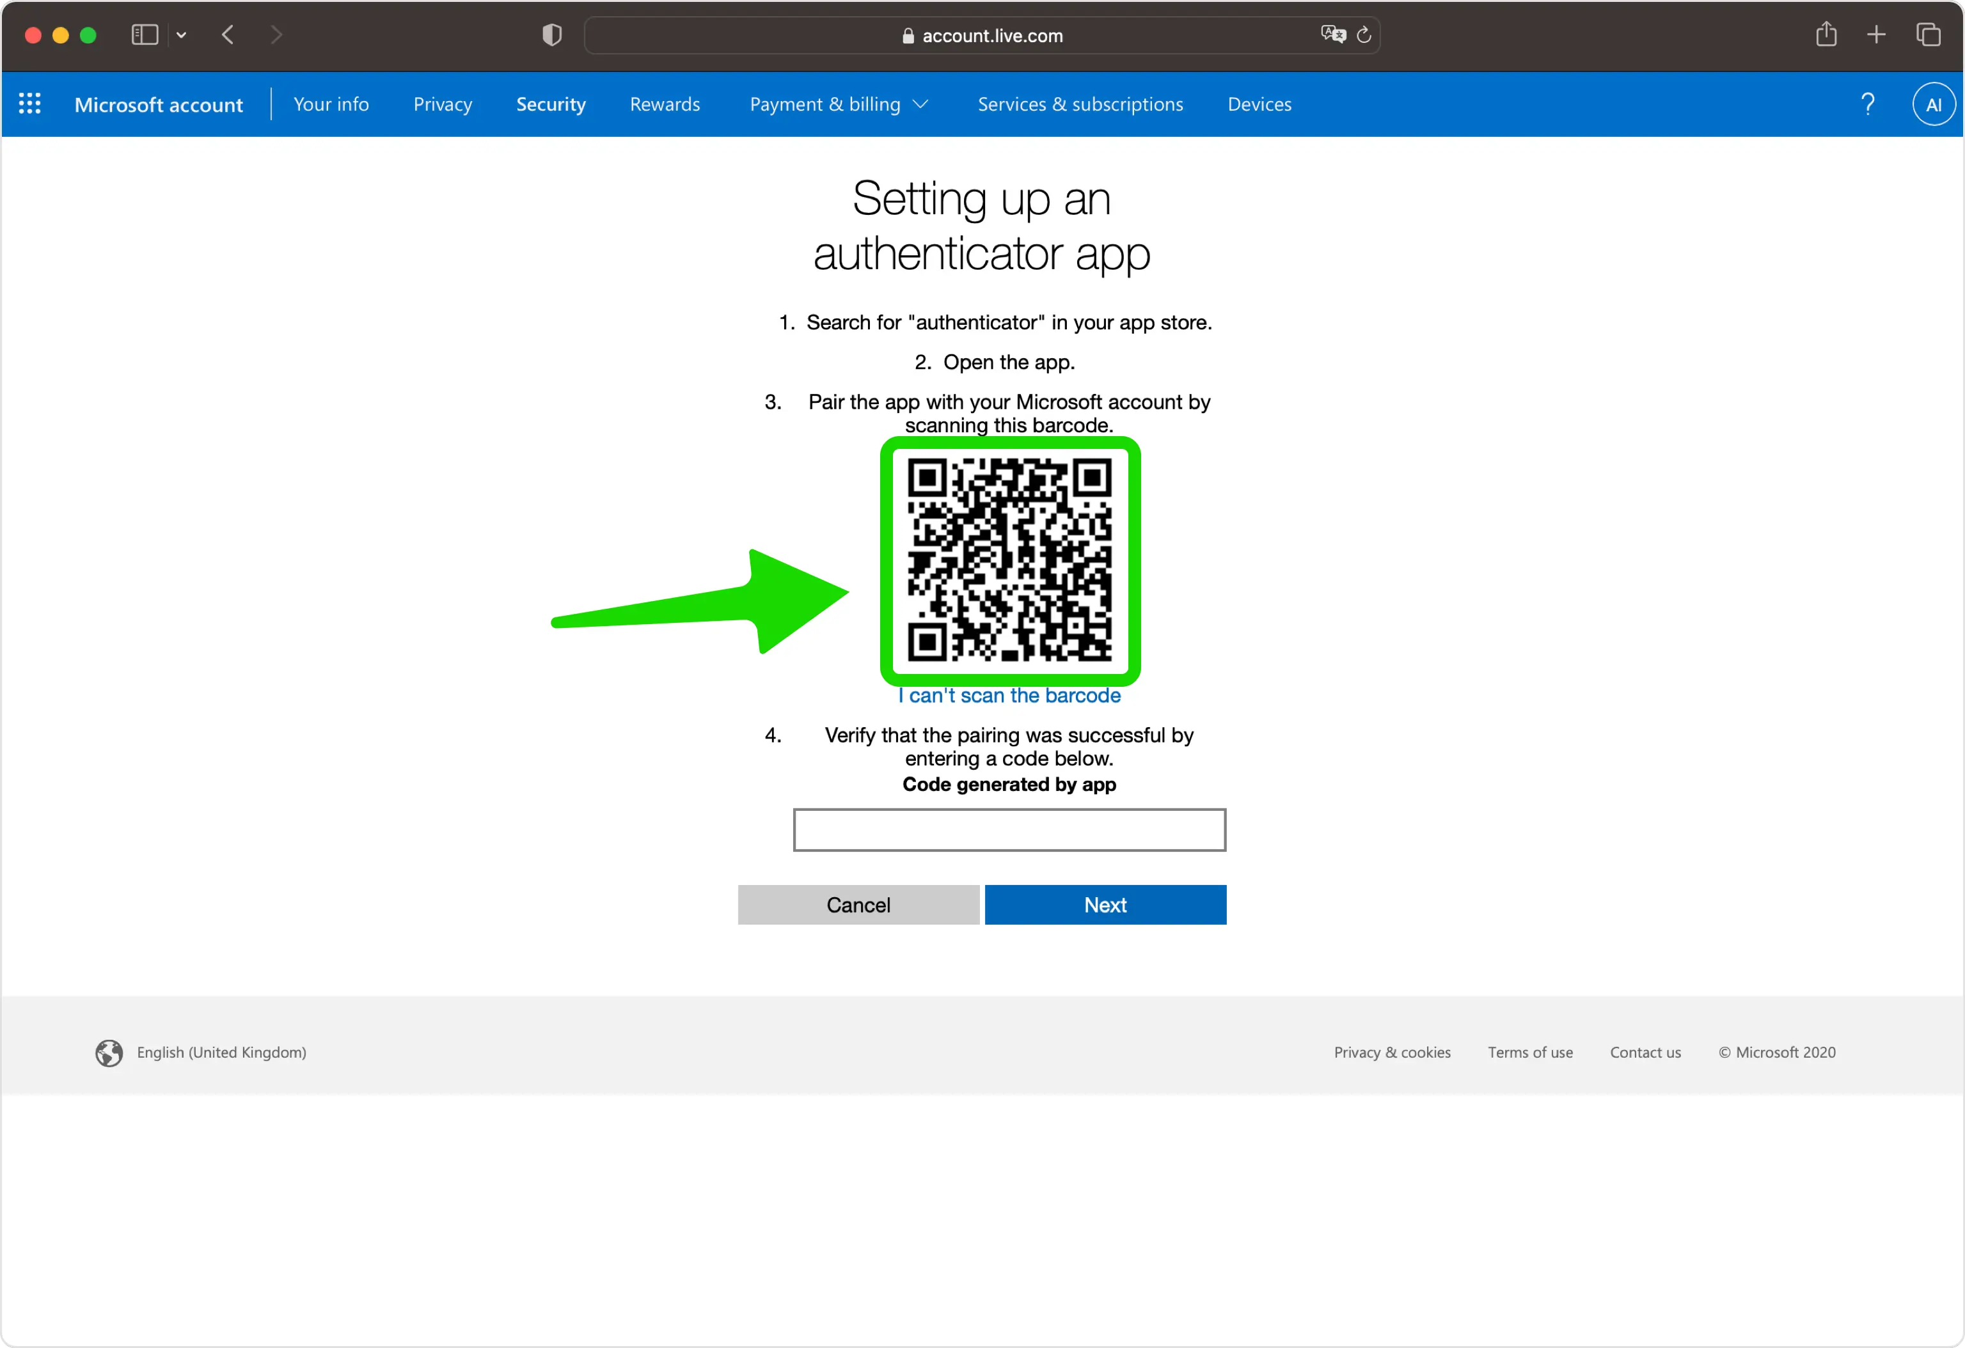This screenshot has height=1348, width=1965.
Task: Click "© Microsoft 2020" footer text
Action: 1778,1053
